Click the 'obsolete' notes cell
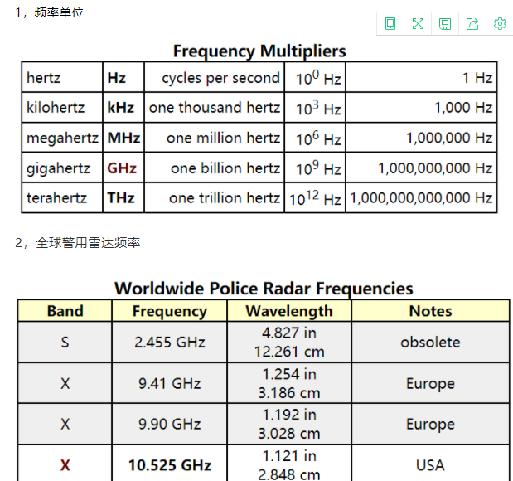Screen dimensions: 513x481 tap(430, 342)
